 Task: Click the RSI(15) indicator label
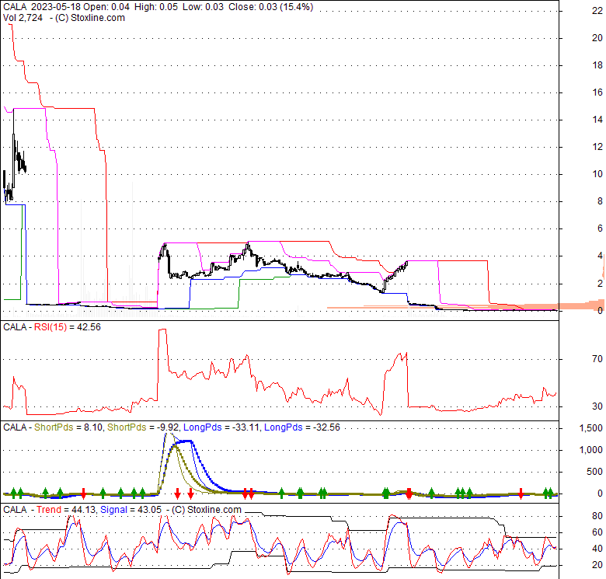point(50,327)
